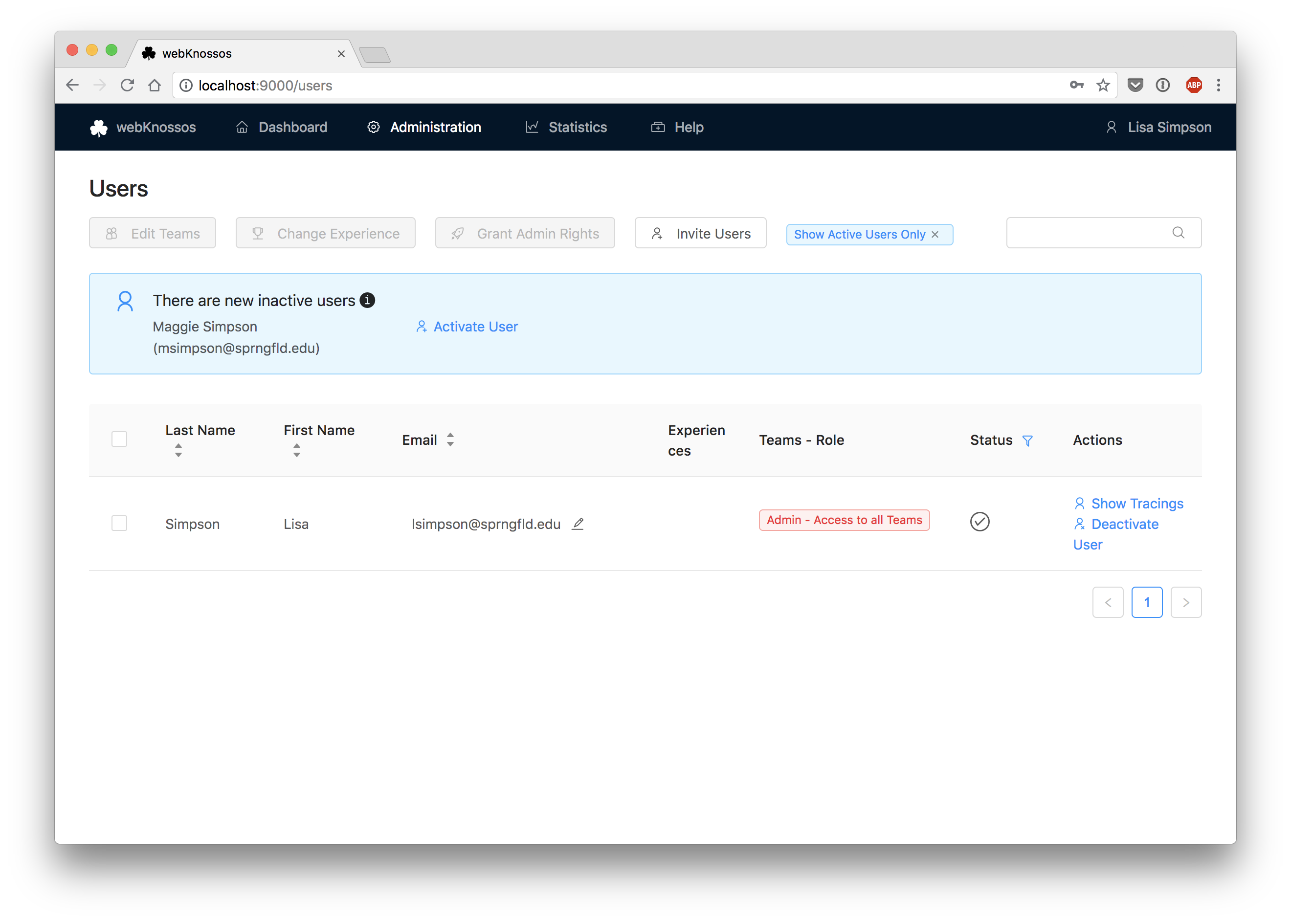Open the Administration menu
Viewport: 1291px width, 922px height.
tap(423, 127)
